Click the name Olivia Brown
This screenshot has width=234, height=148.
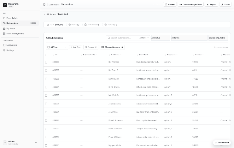pos(114,87)
